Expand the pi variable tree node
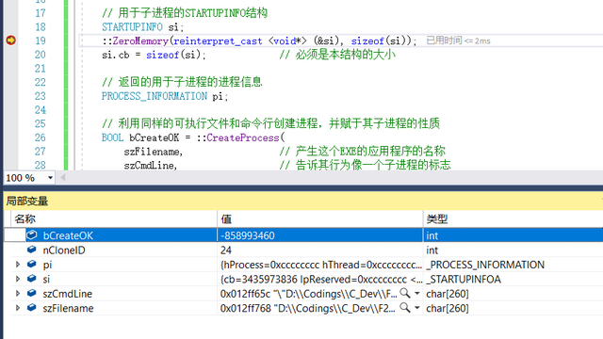 (18, 265)
